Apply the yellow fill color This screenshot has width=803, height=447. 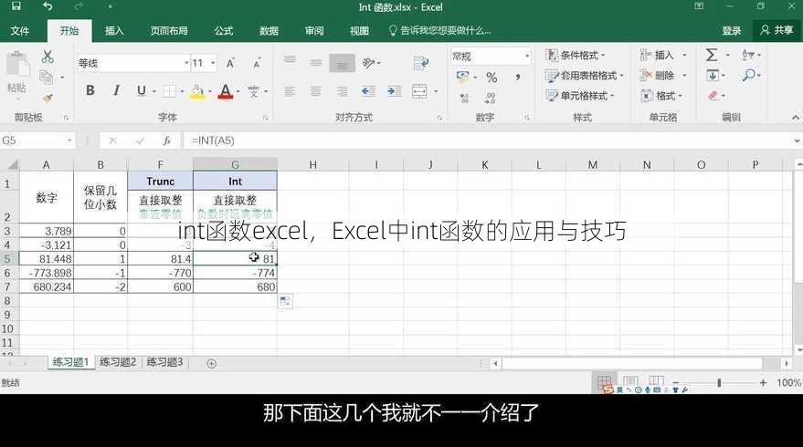coord(197,91)
